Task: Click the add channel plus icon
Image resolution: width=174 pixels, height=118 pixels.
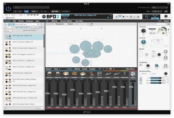Action: point(100,69)
